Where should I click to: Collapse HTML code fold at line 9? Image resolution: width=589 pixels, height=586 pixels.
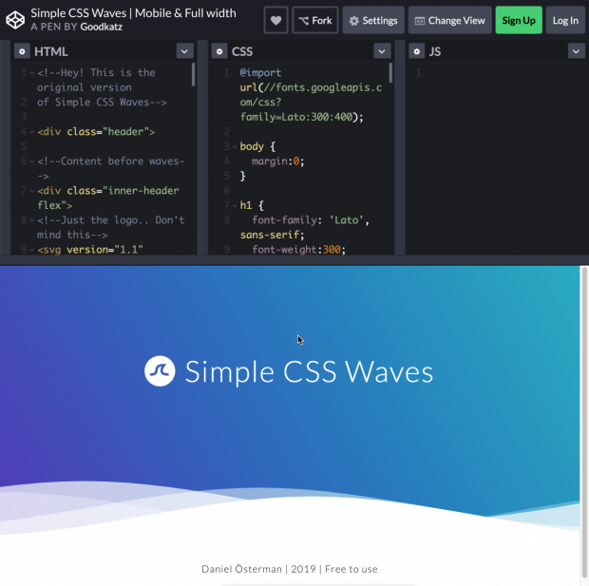pos(32,250)
